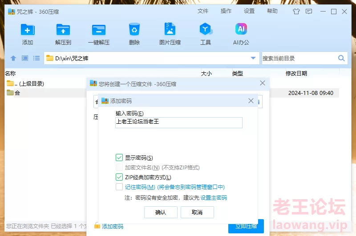Open the 设置 menu

(249, 11)
